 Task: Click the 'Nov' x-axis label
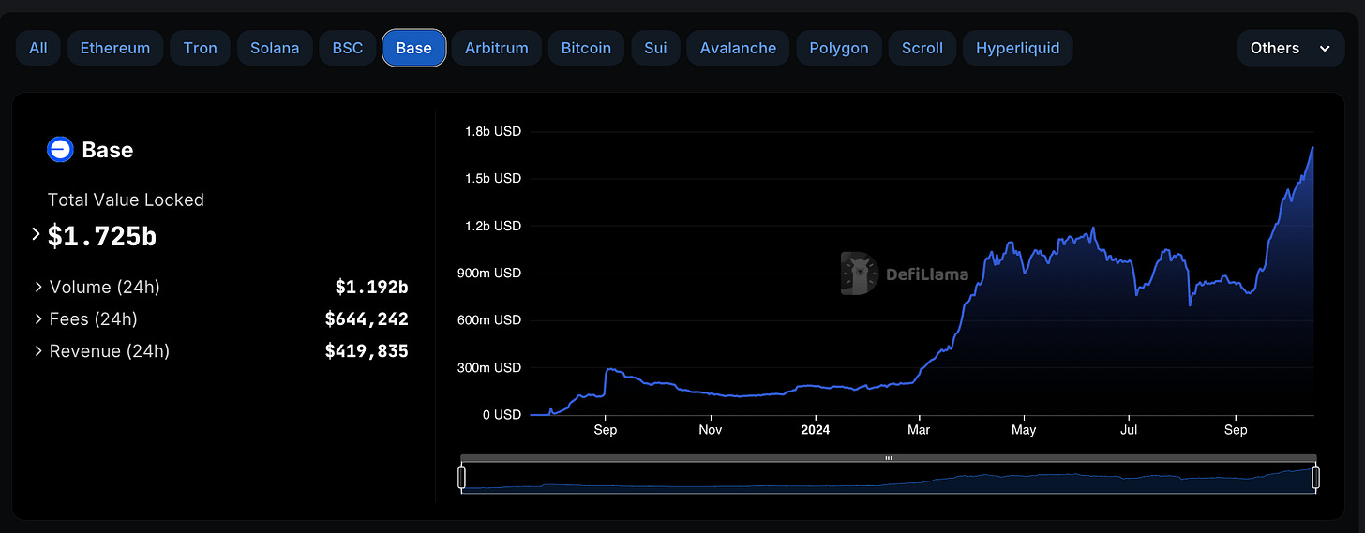pyautogui.click(x=711, y=430)
